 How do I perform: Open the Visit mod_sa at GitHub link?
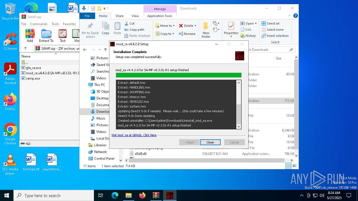tap(134, 135)
